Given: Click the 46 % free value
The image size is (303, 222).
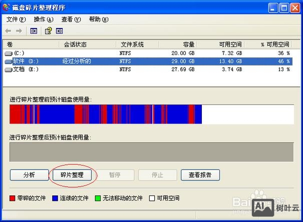Looking at the screenshot, I should (x=284, y=61).
